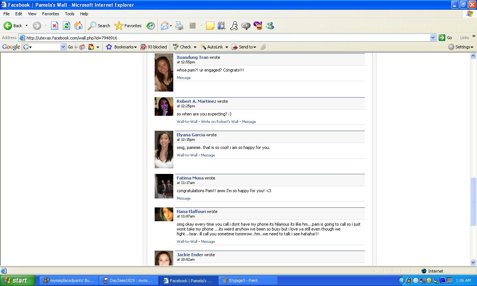Click Jackie Ender's name link
Image resolution: width=477 pixels, height=286 pixels.
[190, 255]
